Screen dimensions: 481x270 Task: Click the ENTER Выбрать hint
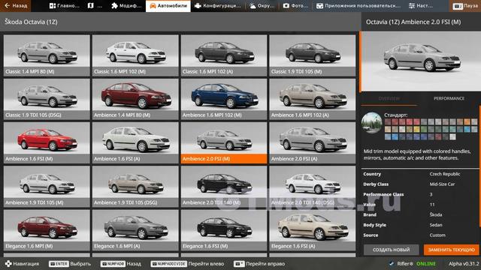[x=70, y=263]
